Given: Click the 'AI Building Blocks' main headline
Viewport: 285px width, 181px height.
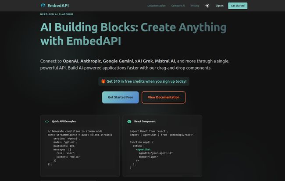Looking at the screenshot, I should pos(133,34).
